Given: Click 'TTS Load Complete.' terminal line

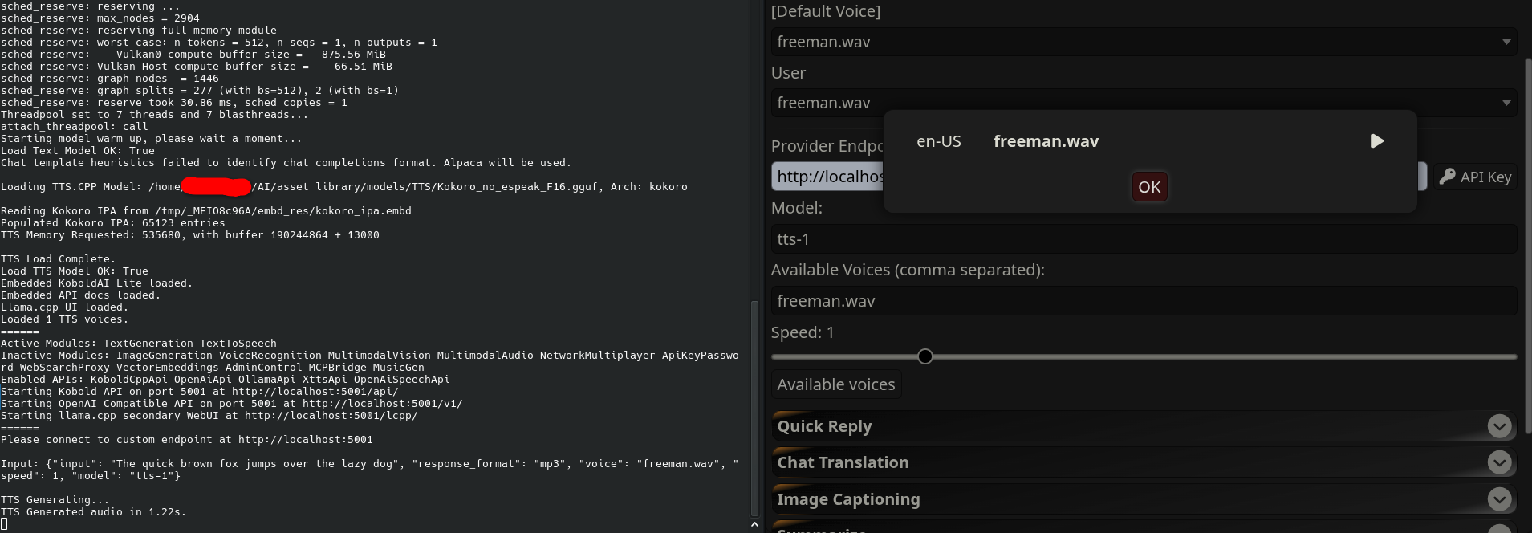Looking at the screenshot, I should (58, 259).
